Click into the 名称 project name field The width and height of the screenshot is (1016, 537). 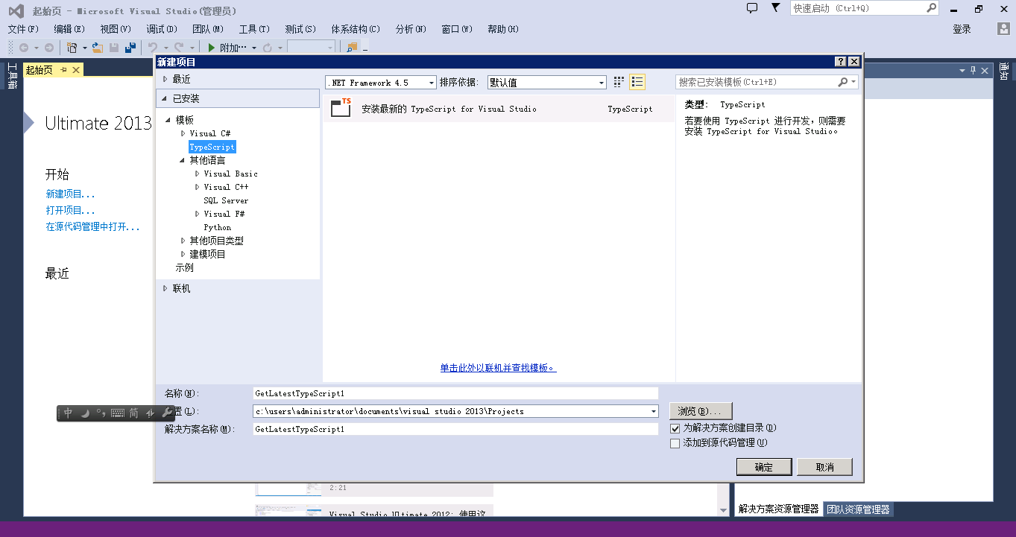[x=455, y=393]
